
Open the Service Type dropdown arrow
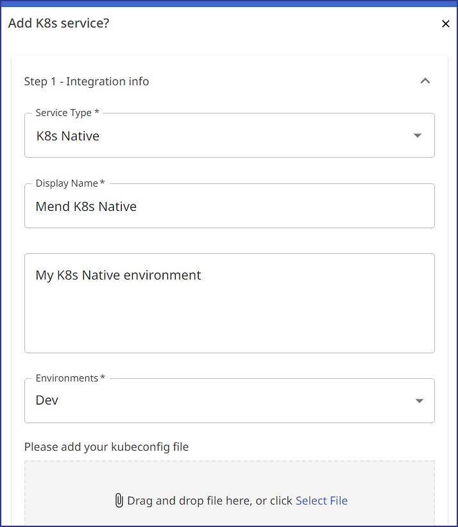point(418,135)
